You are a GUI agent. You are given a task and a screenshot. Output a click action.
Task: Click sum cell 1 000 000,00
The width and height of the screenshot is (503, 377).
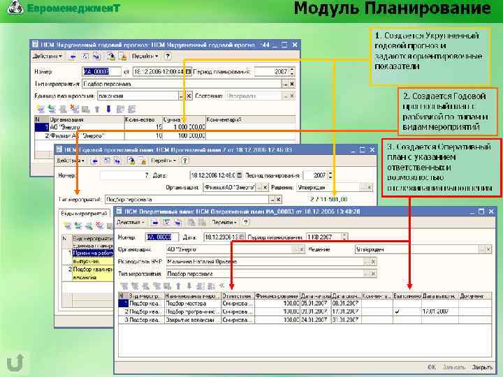point(184,127)
